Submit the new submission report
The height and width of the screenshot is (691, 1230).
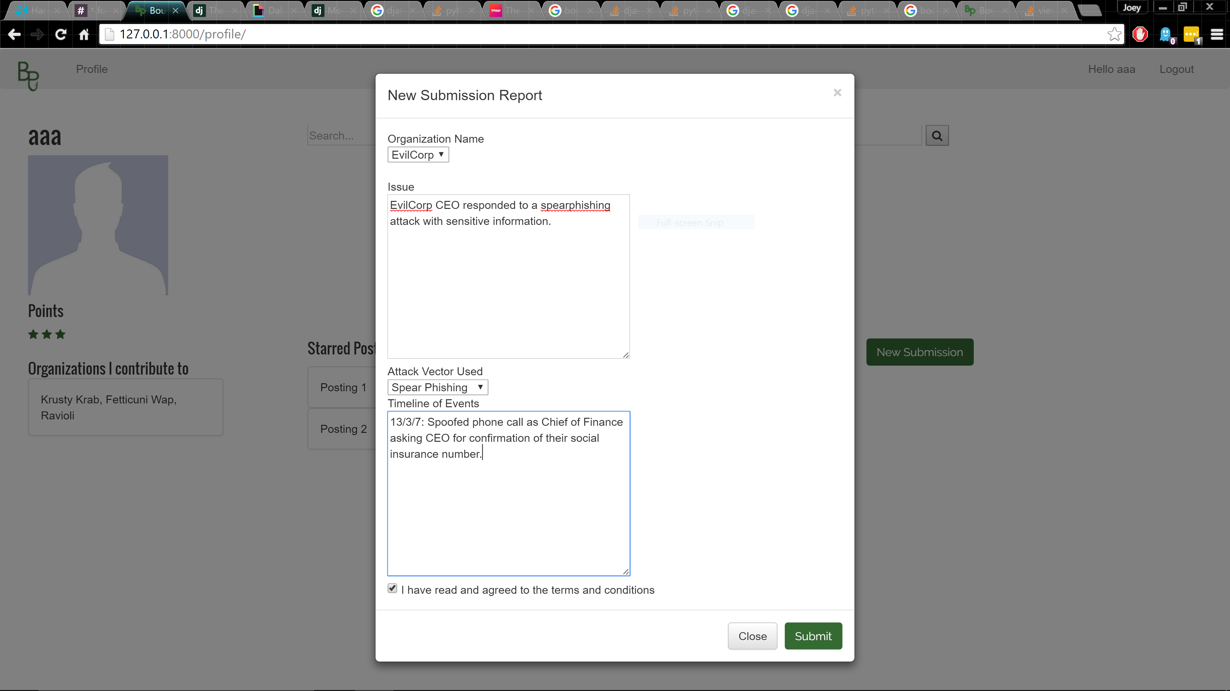coord(813,636)
